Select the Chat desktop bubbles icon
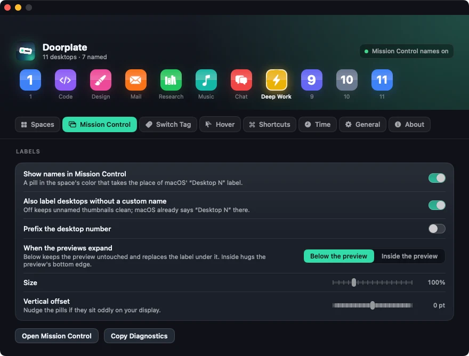Screen dimensions: 469x356 click(241, 80)
